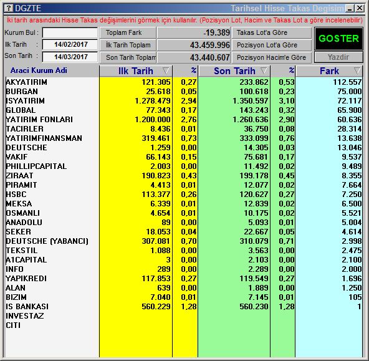Sort by Fark column arrow
The width and height of the screenshot is (369, 361).
[x=357, y=70]
